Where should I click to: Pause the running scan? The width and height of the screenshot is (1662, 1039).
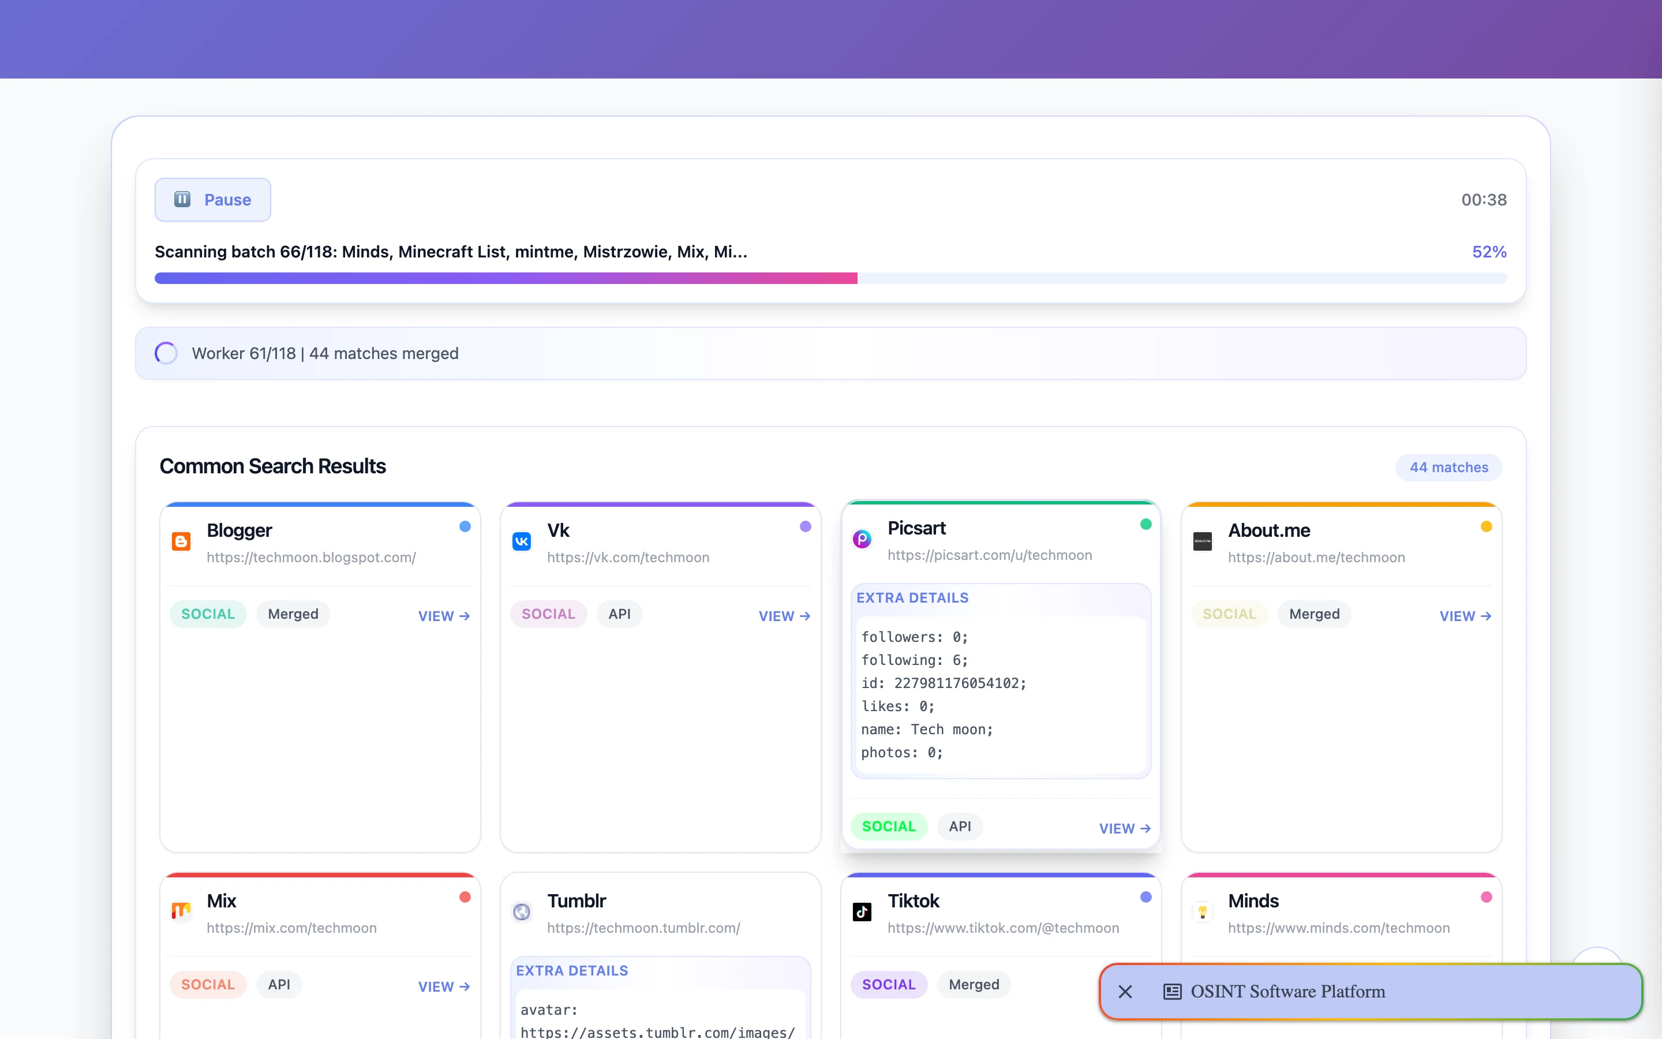[213, 200]
